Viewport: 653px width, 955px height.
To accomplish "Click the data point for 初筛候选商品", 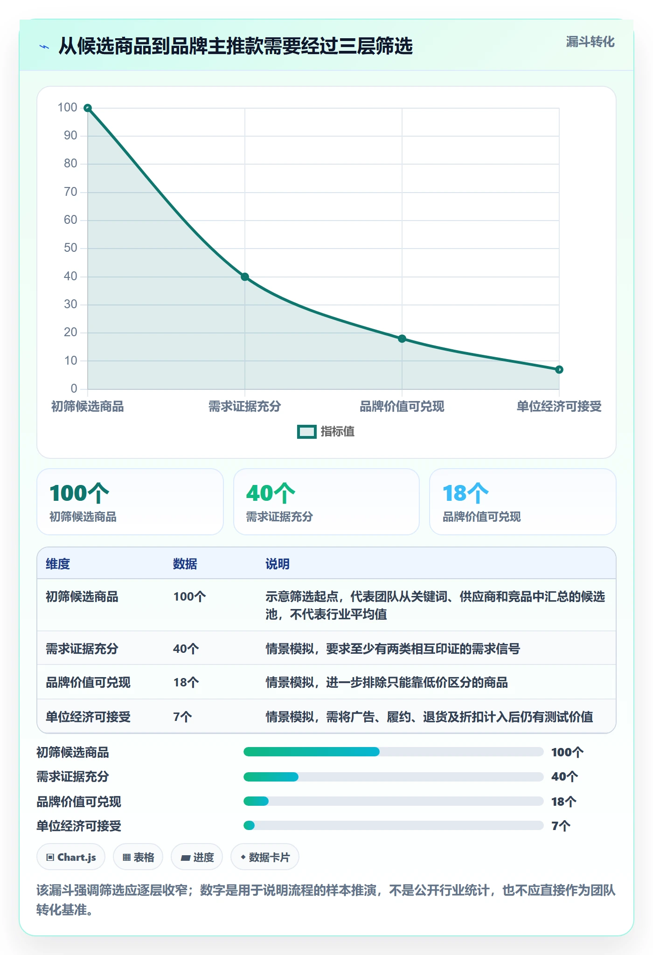I will 88,108.
